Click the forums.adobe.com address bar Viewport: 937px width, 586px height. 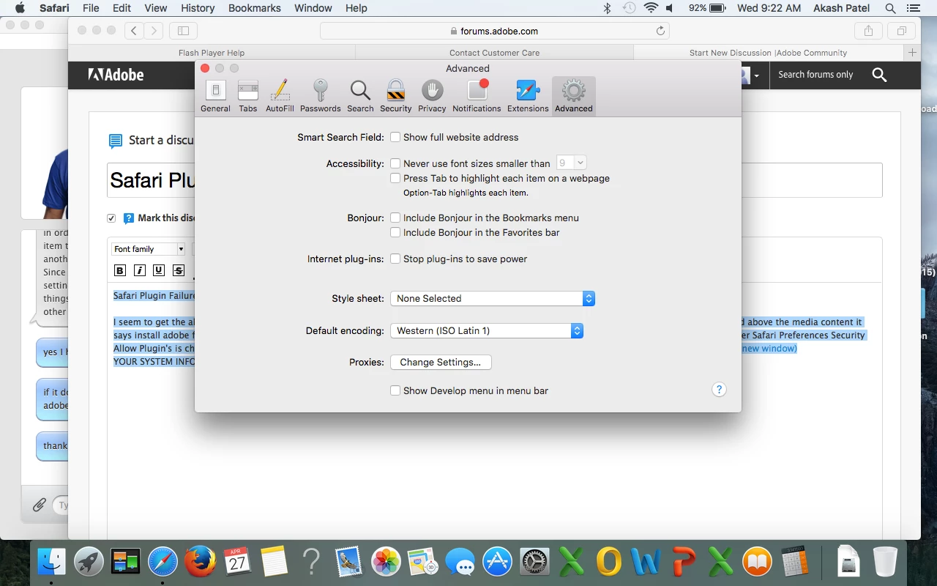[x=494, y=31]
